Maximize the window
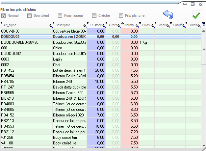 [193, 4]
